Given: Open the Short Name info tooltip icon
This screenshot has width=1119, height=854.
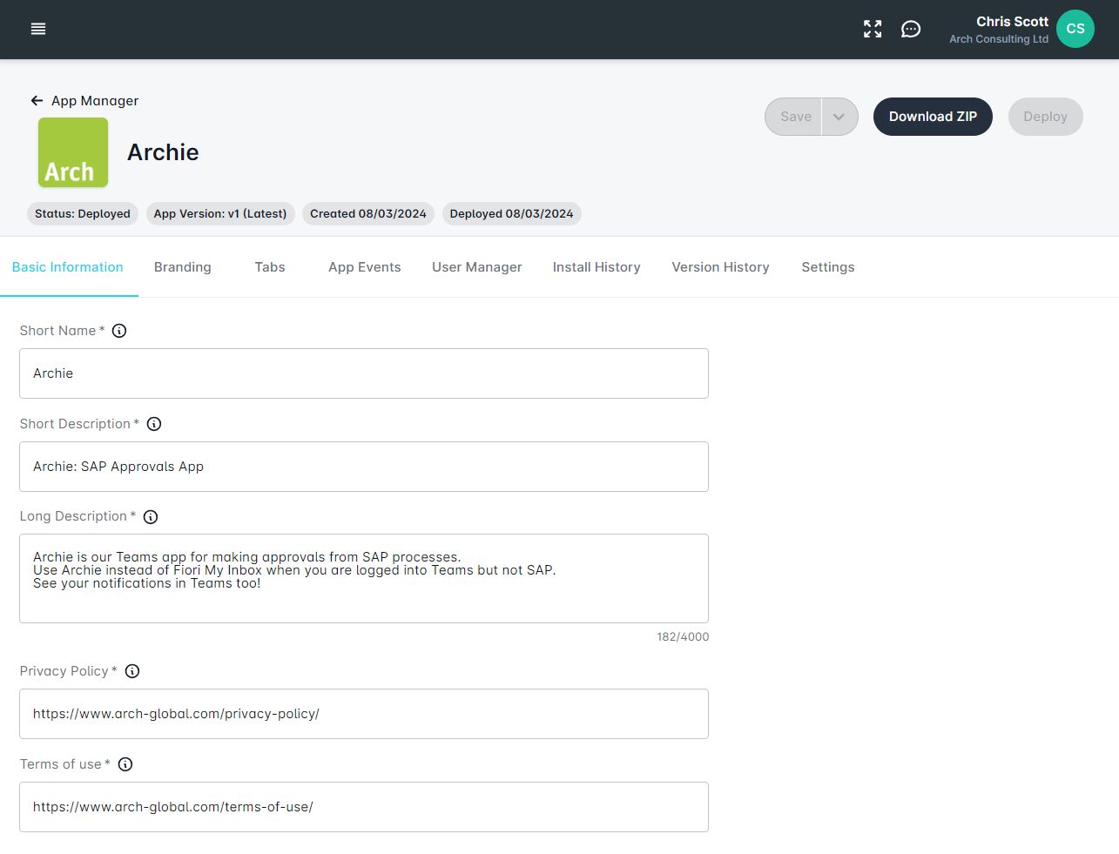Looking at the screenshot, I should pyautogui.click(x=119, y=331).
